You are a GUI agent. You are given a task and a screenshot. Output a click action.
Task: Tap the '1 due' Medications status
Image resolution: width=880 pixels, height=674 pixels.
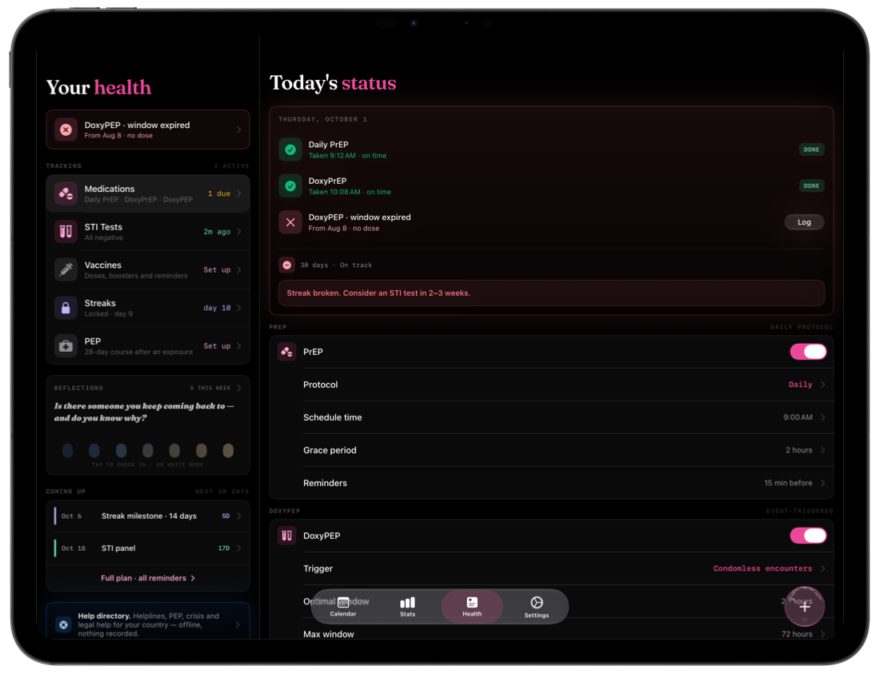pyautogui.click(x=219, y=193)
